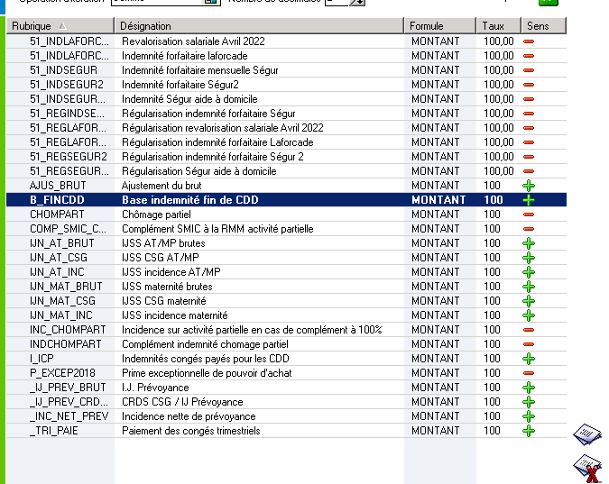Click designation 'IJSS maternité brutes'
The width and height of the screenshot is (609, 484).
point(167,287)
